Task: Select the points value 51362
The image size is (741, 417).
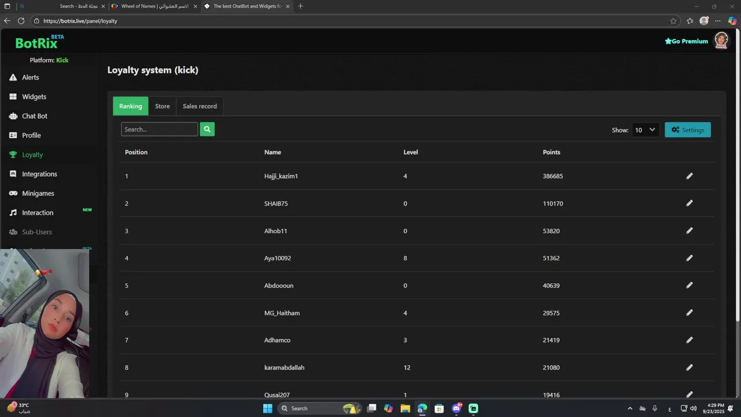Action: pos(551,258)
